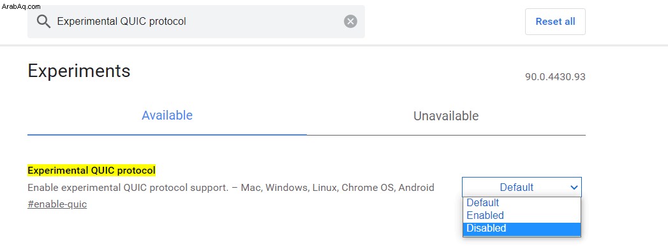Click inside the flags search field
This screenshot has height=252, width=668.
pyautogui.click(x=196, y=21)
